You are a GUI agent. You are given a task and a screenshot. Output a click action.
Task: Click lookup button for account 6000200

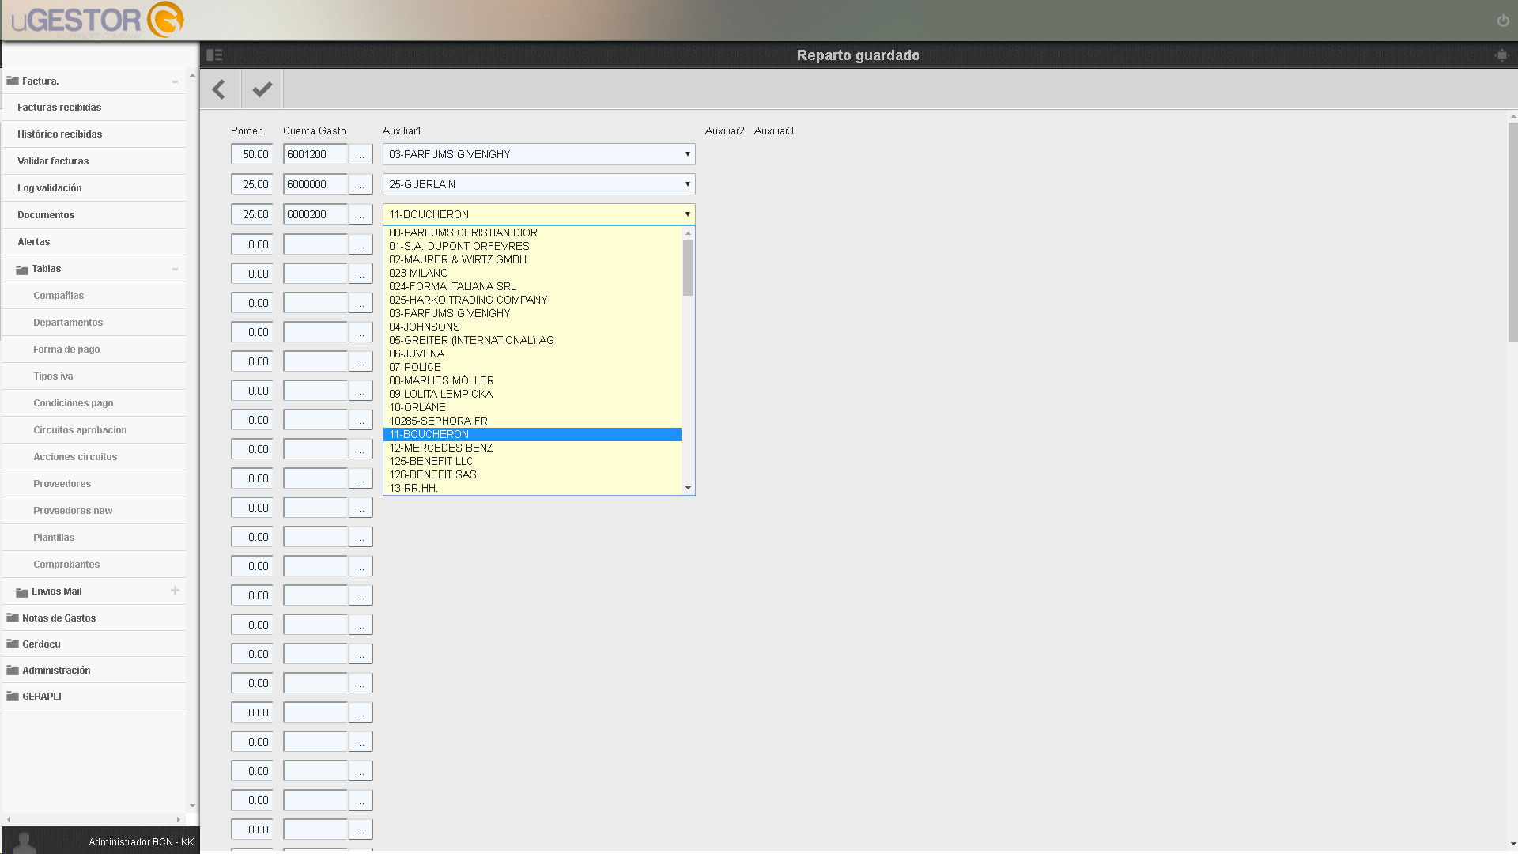[361, 214]
